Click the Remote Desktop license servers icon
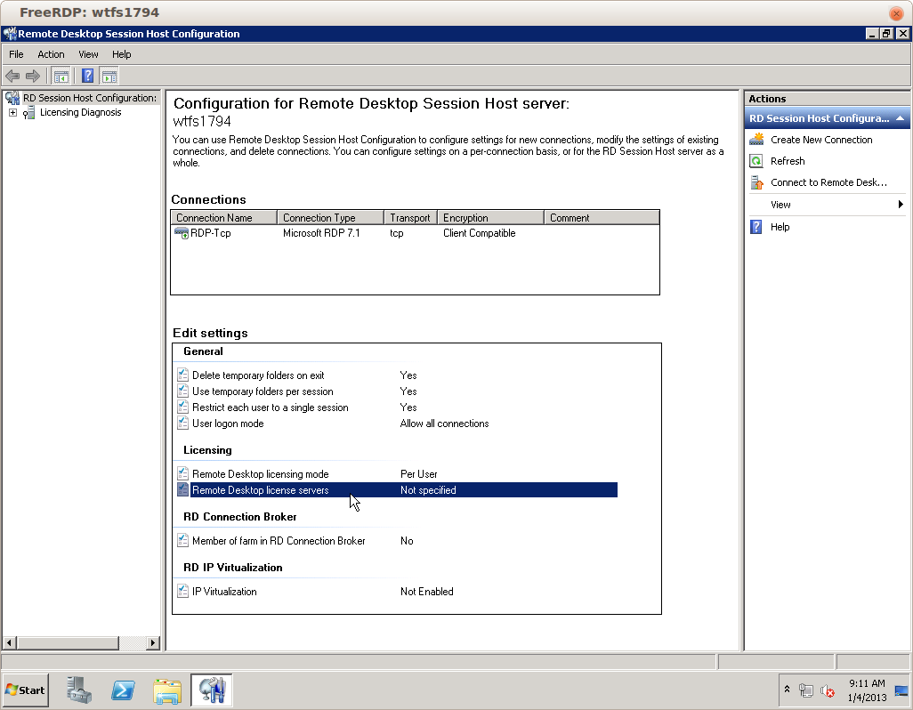 [182, 489]
